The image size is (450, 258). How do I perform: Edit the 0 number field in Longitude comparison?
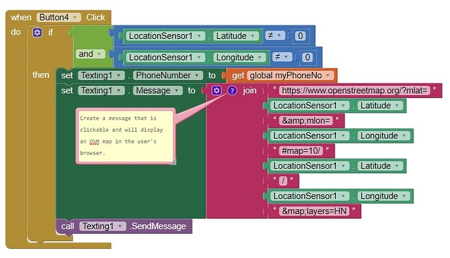[x=307, y=57]
